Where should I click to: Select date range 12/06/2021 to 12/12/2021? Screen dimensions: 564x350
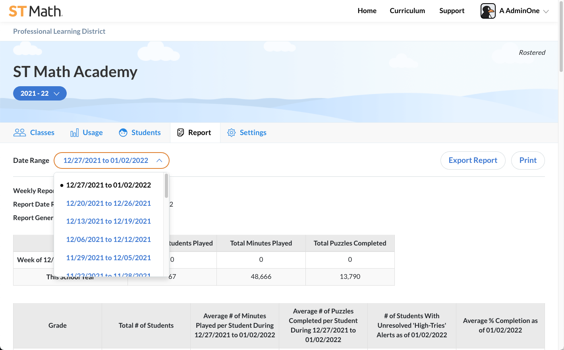pos(108,240)
